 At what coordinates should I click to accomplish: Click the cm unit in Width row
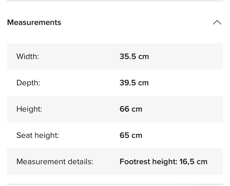click(143, 56)
